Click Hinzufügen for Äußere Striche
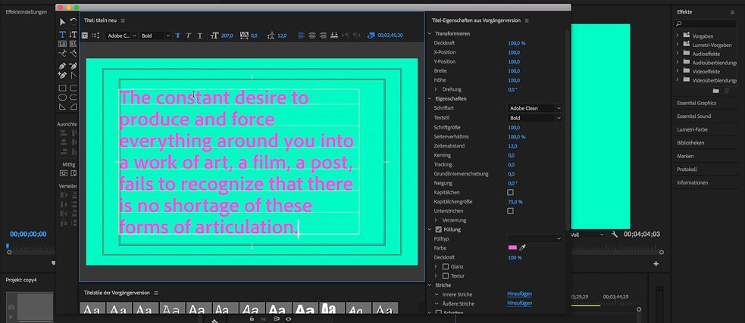The image size is (745, 323). point(519,303)
